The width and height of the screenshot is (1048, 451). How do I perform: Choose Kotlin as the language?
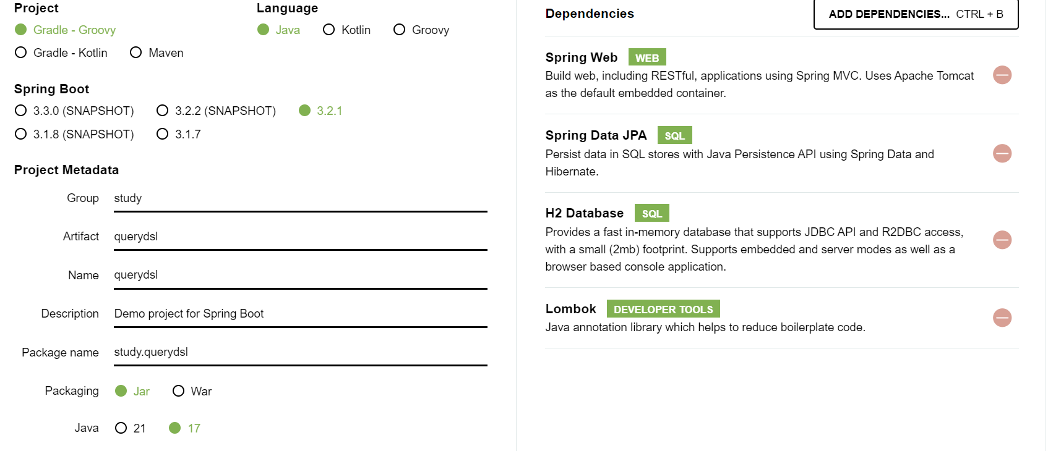[x=346, y=30]
